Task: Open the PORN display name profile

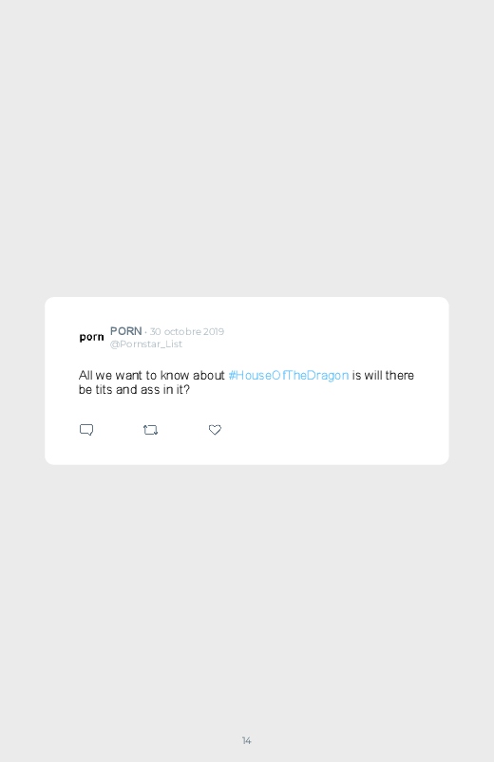Action: click(125, 331)
